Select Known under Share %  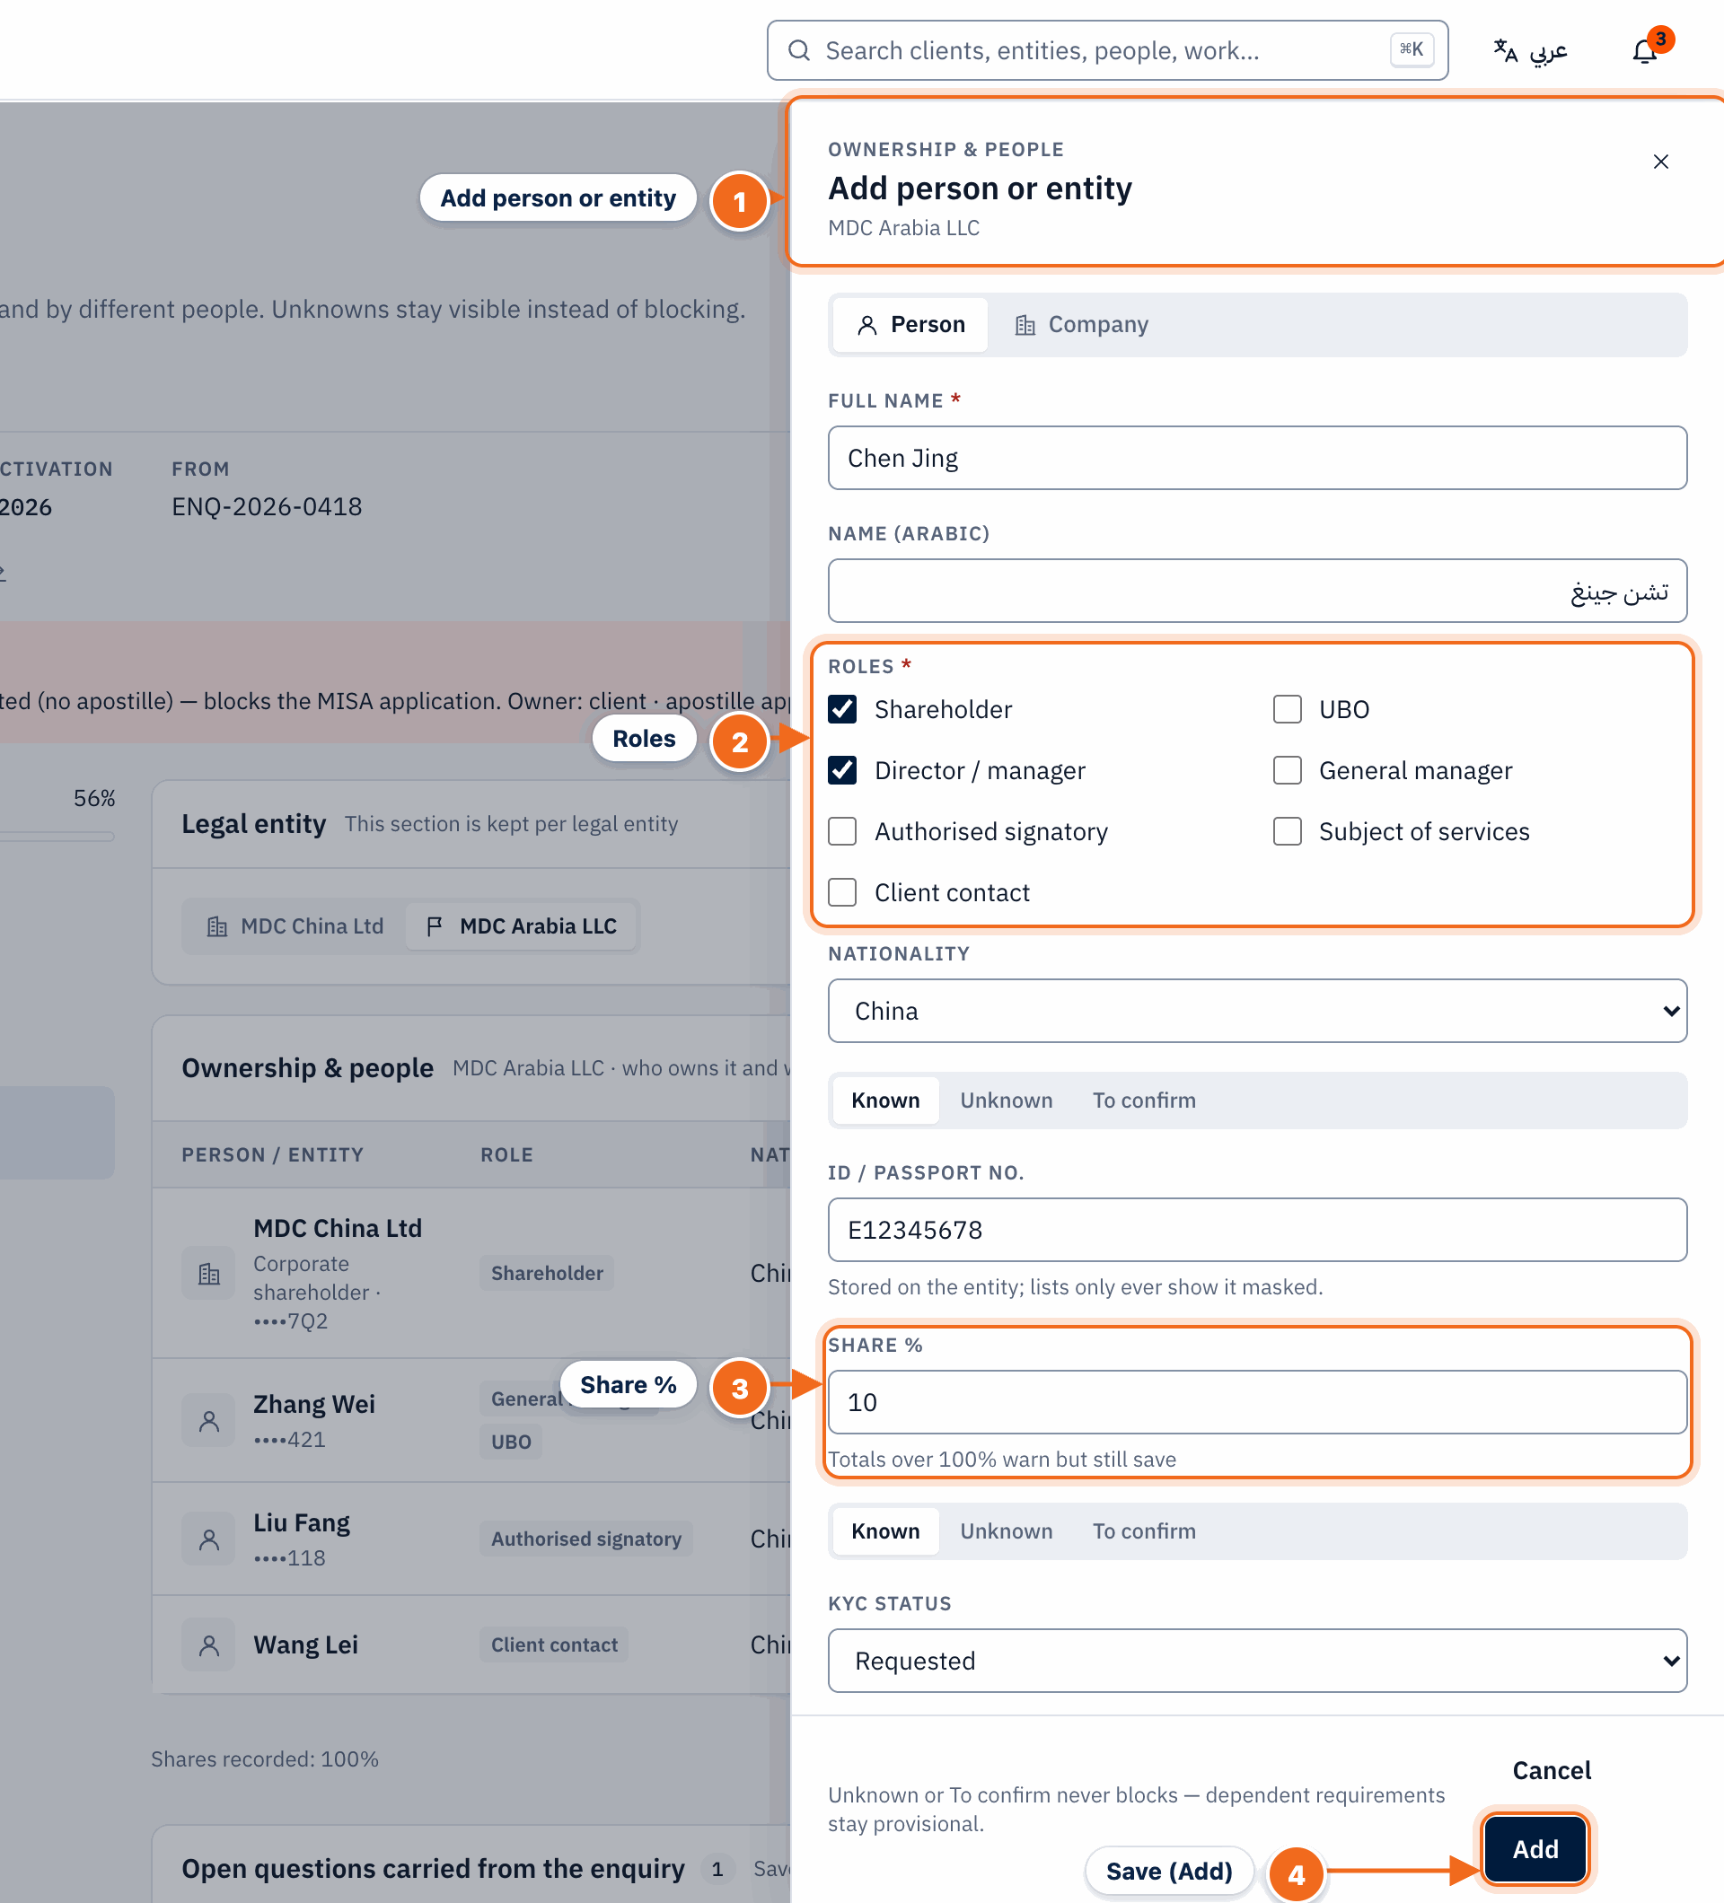[x=884, y=1531]
